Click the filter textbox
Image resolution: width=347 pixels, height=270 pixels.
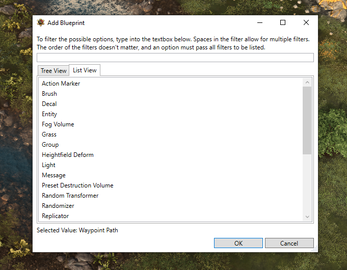175,58
